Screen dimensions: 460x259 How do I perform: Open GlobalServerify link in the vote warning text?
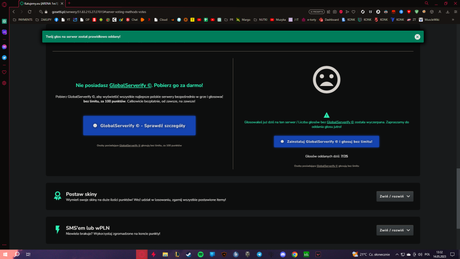click(340, 122)
